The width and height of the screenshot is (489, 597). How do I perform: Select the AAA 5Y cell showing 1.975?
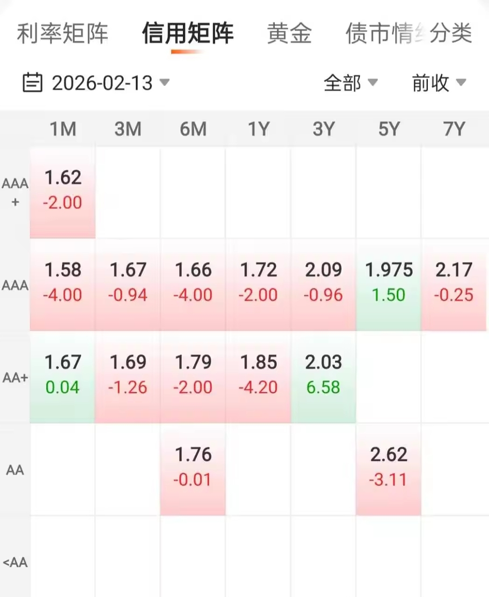pyautogui.click(x=389, y=283)
